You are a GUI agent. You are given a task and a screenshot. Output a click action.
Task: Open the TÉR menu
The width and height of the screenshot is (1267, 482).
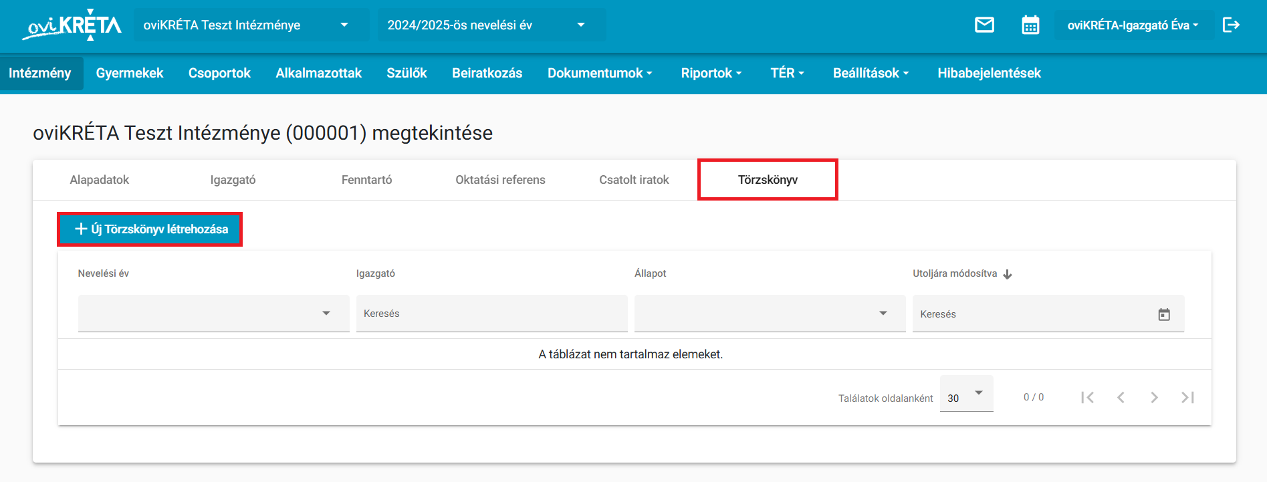click(x=787, y=74)
